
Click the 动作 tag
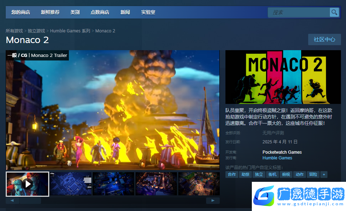tap(299, 174)
